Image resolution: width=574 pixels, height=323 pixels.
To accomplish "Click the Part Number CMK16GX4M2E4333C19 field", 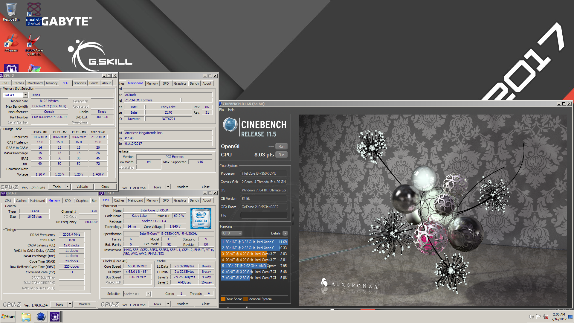I will [49, 117].
